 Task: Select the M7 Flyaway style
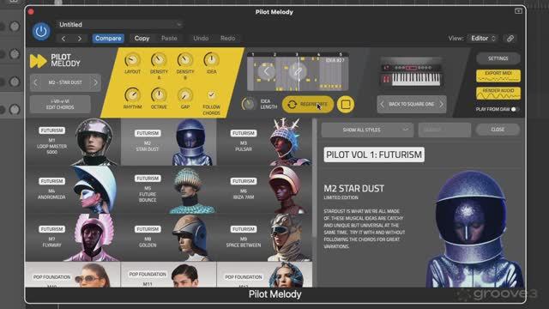coord(73,238)
